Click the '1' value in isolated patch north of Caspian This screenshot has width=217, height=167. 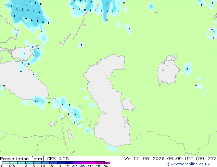pos(81,45)
